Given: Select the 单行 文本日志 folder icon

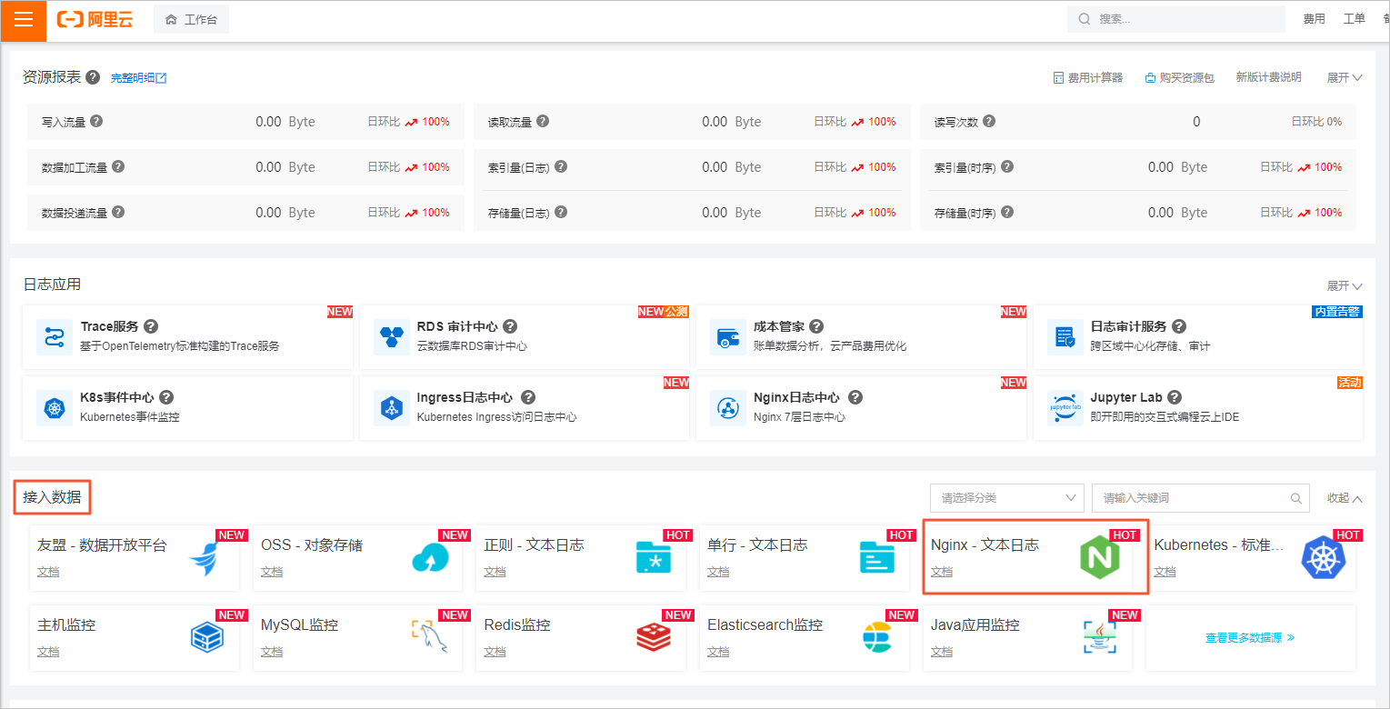Looking at the screenshot, I should 877,557.
